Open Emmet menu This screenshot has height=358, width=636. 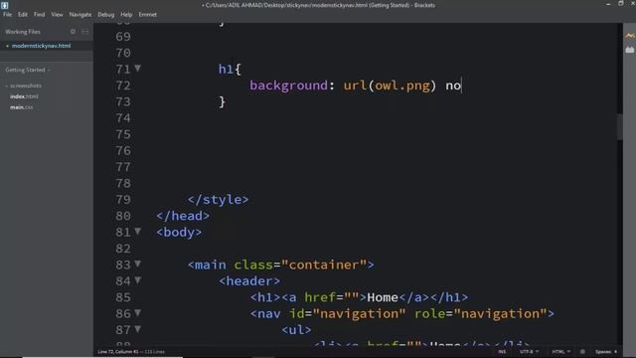click(x=148, y=14)
